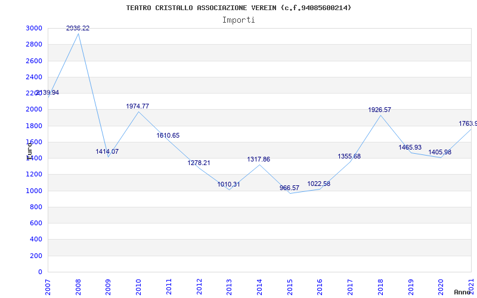The height and width of the screenshot is (298, 477).
Task: Select the x-axis year 2007
Action: [48, 287]
